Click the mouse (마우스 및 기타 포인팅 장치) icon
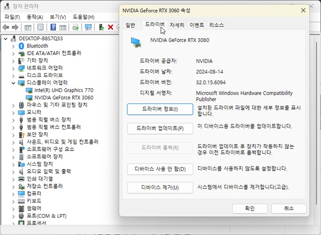The height and width of the screenshot is (235, 321). point(21,105)
